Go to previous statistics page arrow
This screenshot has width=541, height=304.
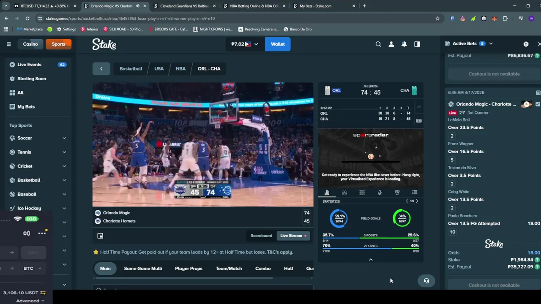coord(407,201)
